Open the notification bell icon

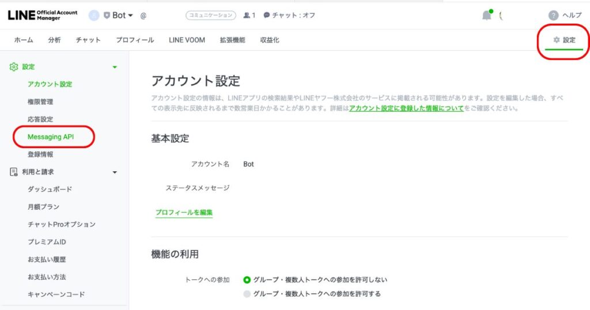pos(487,16)
